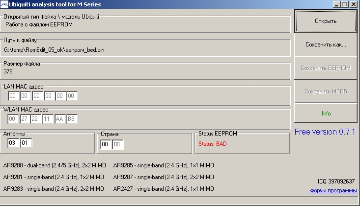Image resolution: width=360 pixels, height=206 pixels.
Task: Click the Сохранить MTD5 button
Action: [x=326, y=92]
